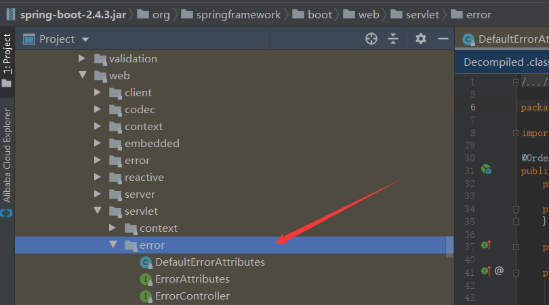The width and height of the screenshot is (549, 305).
Task: Click line number 6 in gutter
Action: click(472, 107)
